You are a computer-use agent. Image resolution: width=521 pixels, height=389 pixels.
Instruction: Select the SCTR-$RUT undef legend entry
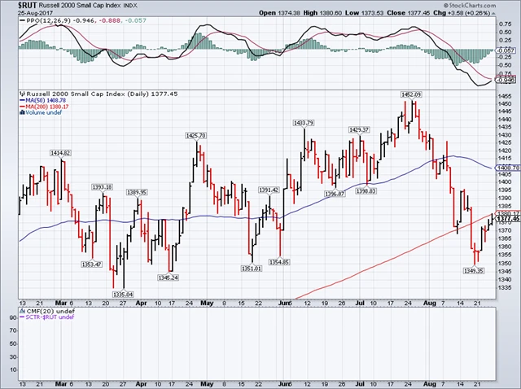[x=47, y=317]
